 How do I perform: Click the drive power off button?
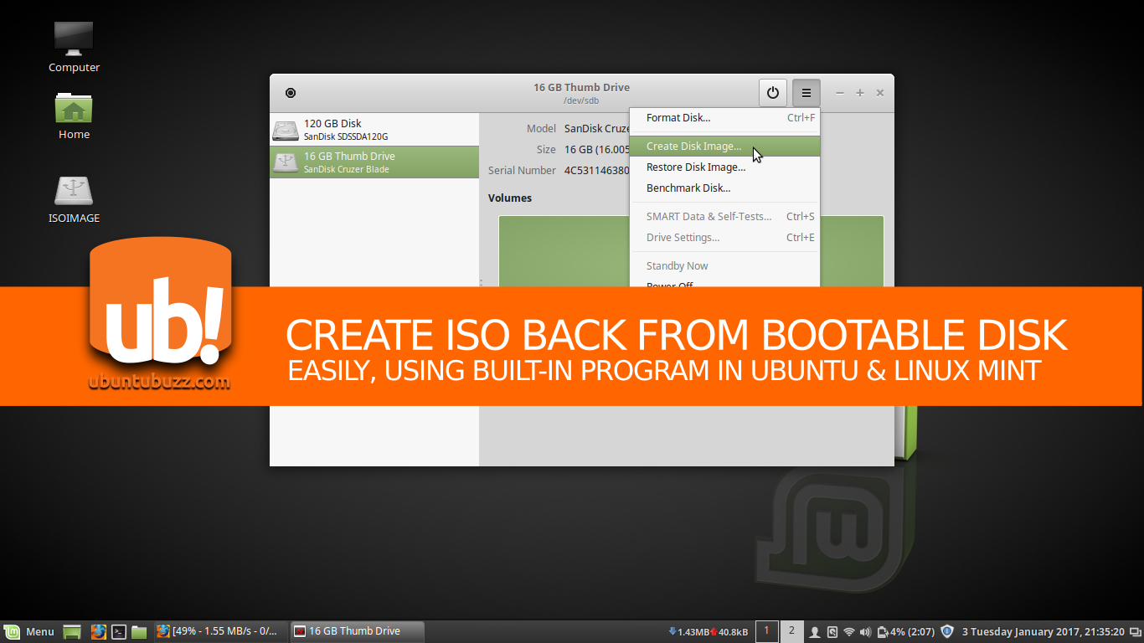click(773, 93)
